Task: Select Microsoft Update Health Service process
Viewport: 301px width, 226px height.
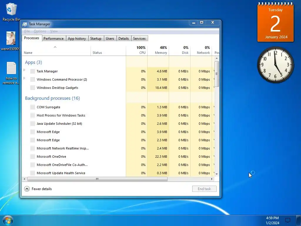Action: click(x=118, y=173)
